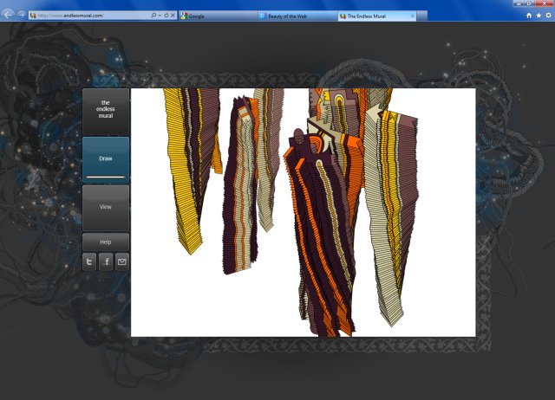Click the email share icon
This screenshot has height=400, width=555.
pyautogui.click(x=121, y=262)
